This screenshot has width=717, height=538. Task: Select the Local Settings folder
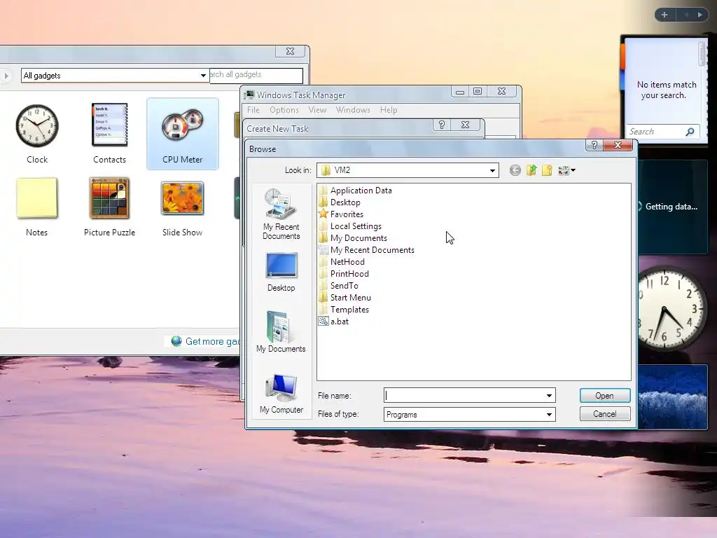[350, 226]
